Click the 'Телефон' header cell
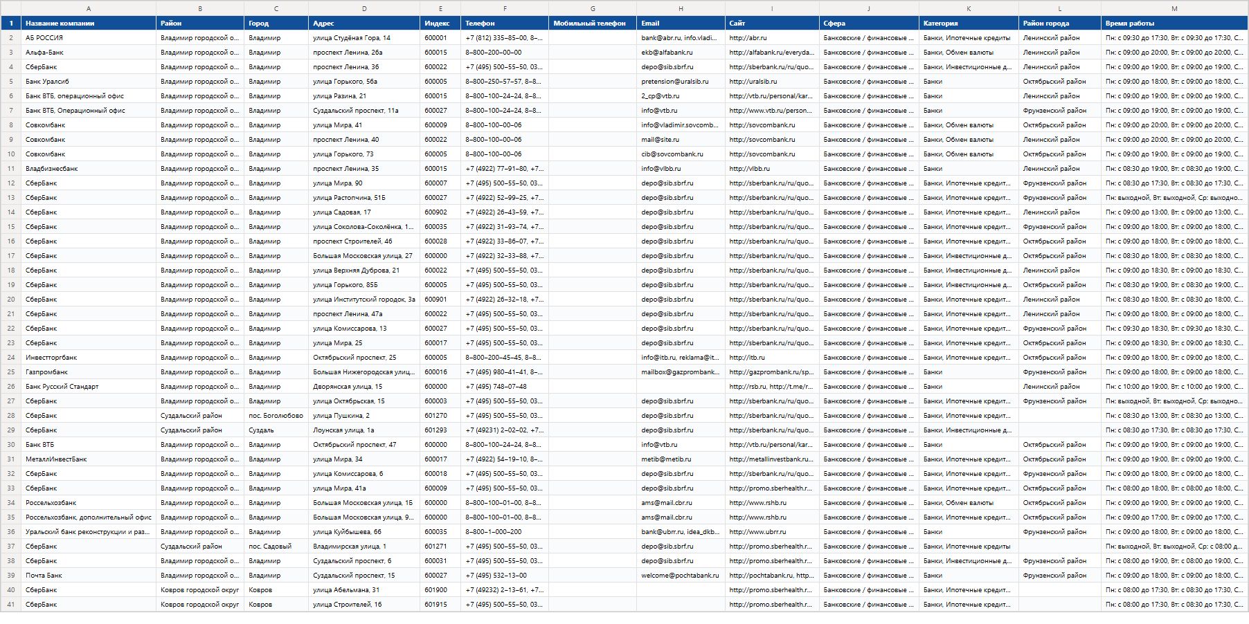Viewport: 1249px width, 624px height. tap(505, 24)
